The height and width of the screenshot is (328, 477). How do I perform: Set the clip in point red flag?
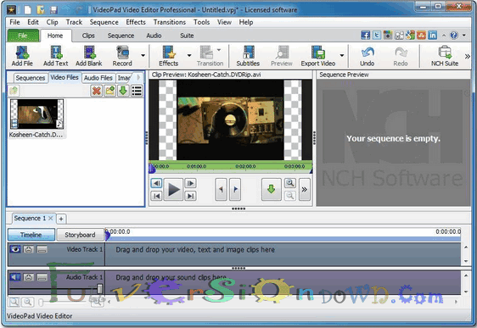[221, 189]
